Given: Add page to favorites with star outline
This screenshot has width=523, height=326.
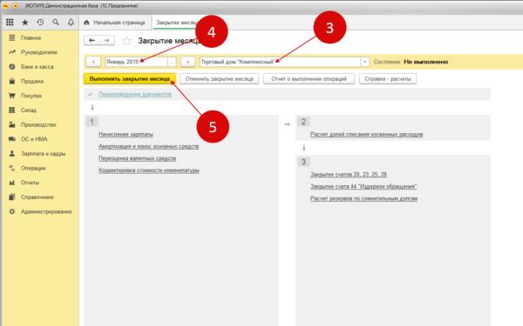Looking at the screenshot, I should (126, 41).
